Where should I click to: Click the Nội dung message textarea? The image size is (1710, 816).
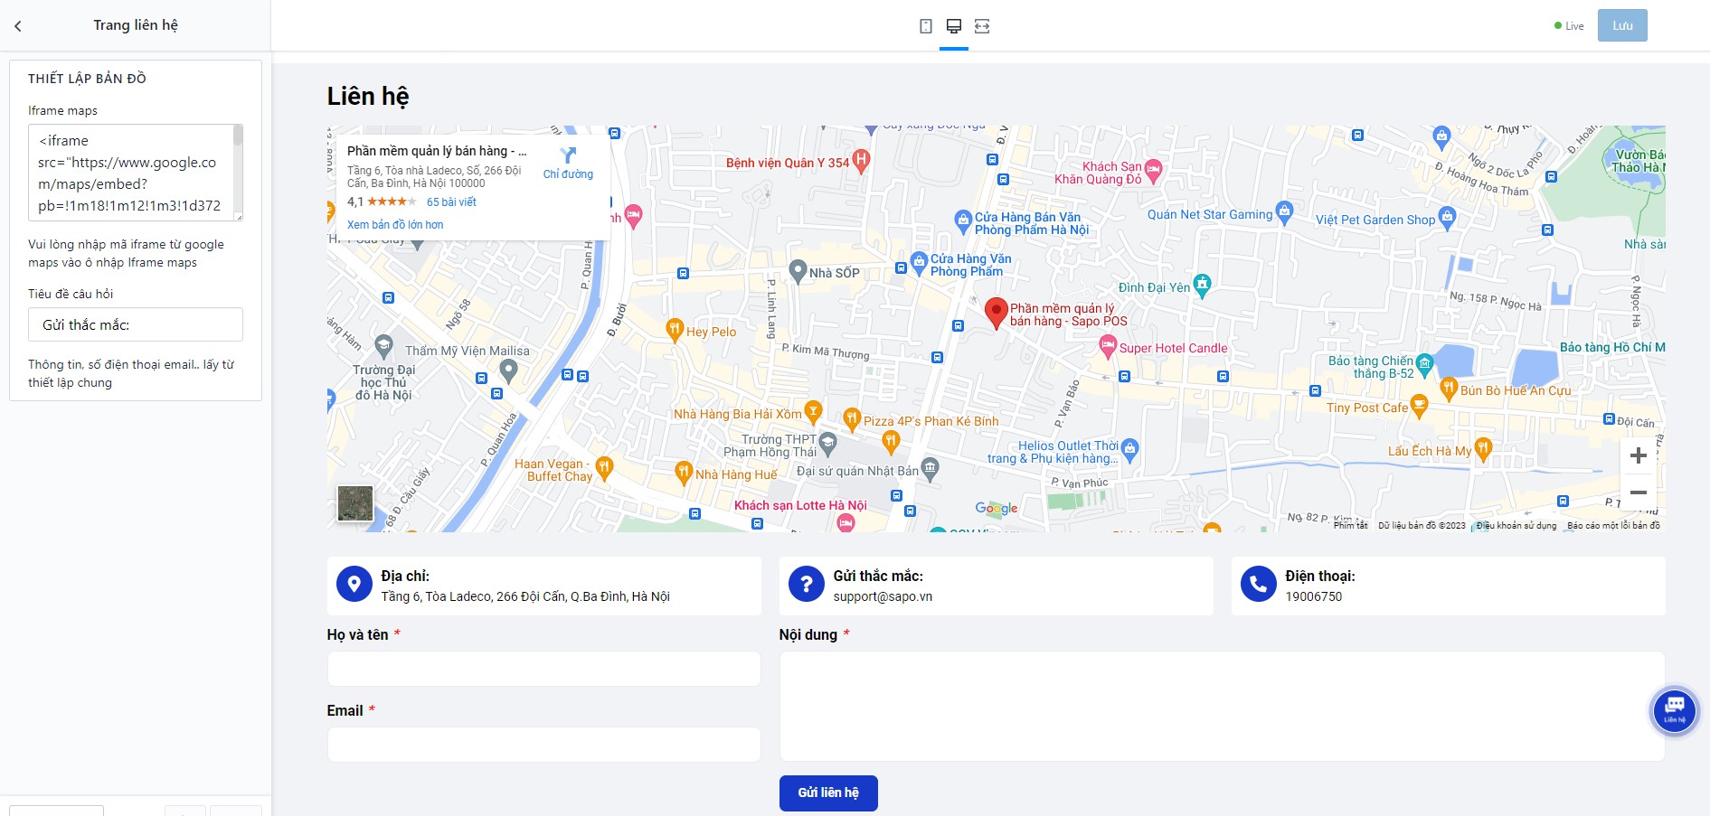tap(1222, 707)
